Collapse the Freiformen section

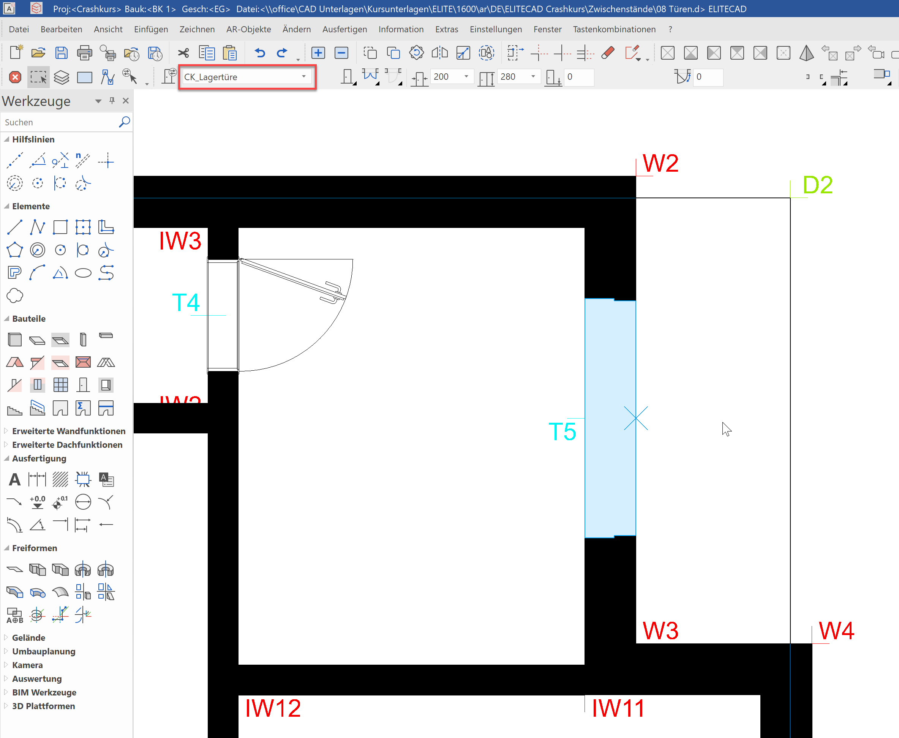6,548
